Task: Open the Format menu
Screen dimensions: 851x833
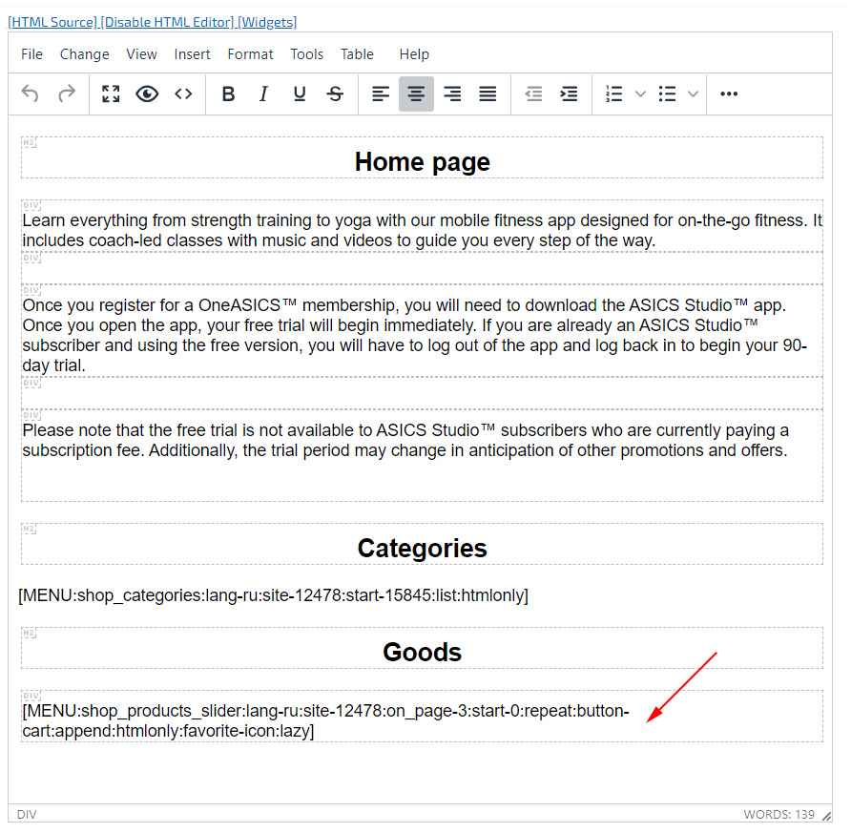Action: point(250,54)
